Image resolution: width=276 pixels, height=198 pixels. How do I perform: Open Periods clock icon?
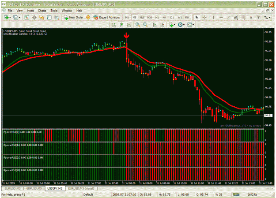[x=180, y=25]
